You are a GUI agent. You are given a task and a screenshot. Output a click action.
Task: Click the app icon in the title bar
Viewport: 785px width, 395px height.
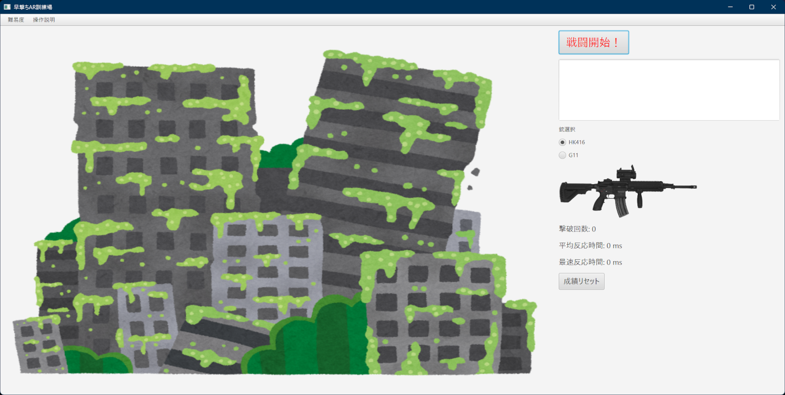(x=7, y=7)
